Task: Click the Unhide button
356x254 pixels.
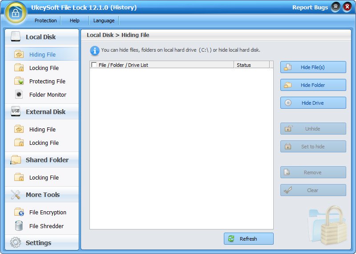Action: point(313,129)
